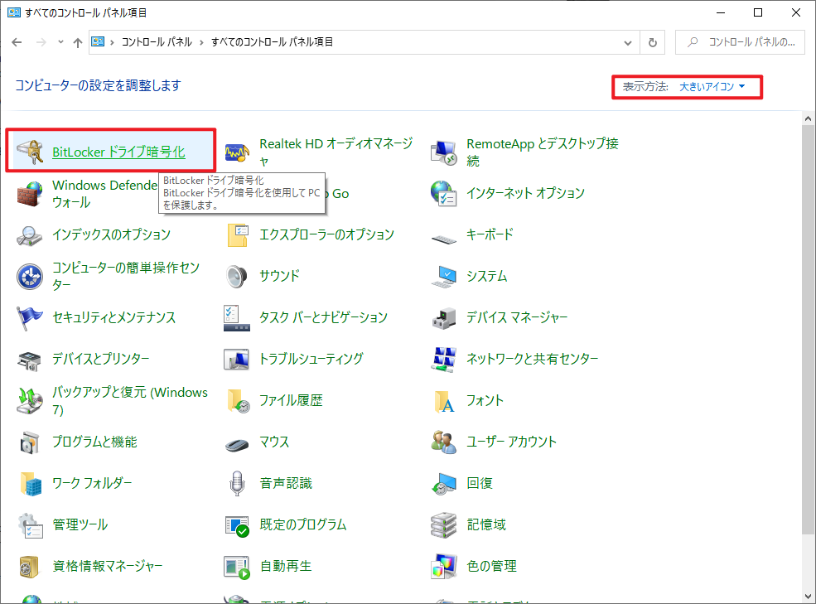Image resolution: width=816 pixels, height=604 pixels.
Task: Open 管理ツール icon
Action: tap(30, 524)
